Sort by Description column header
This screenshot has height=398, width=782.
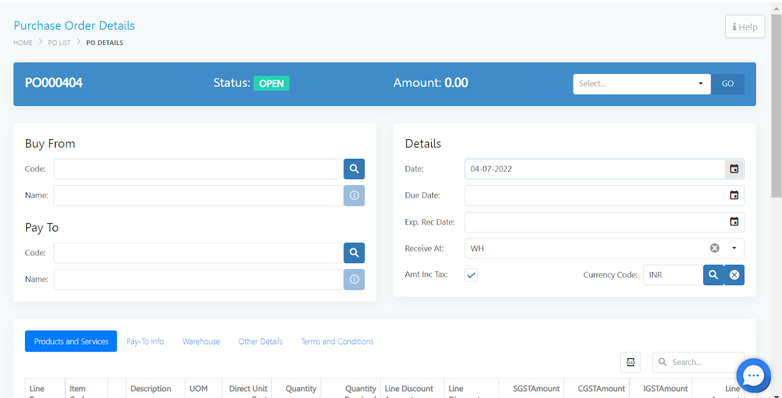pyautogui.click(x=151, y=389)
